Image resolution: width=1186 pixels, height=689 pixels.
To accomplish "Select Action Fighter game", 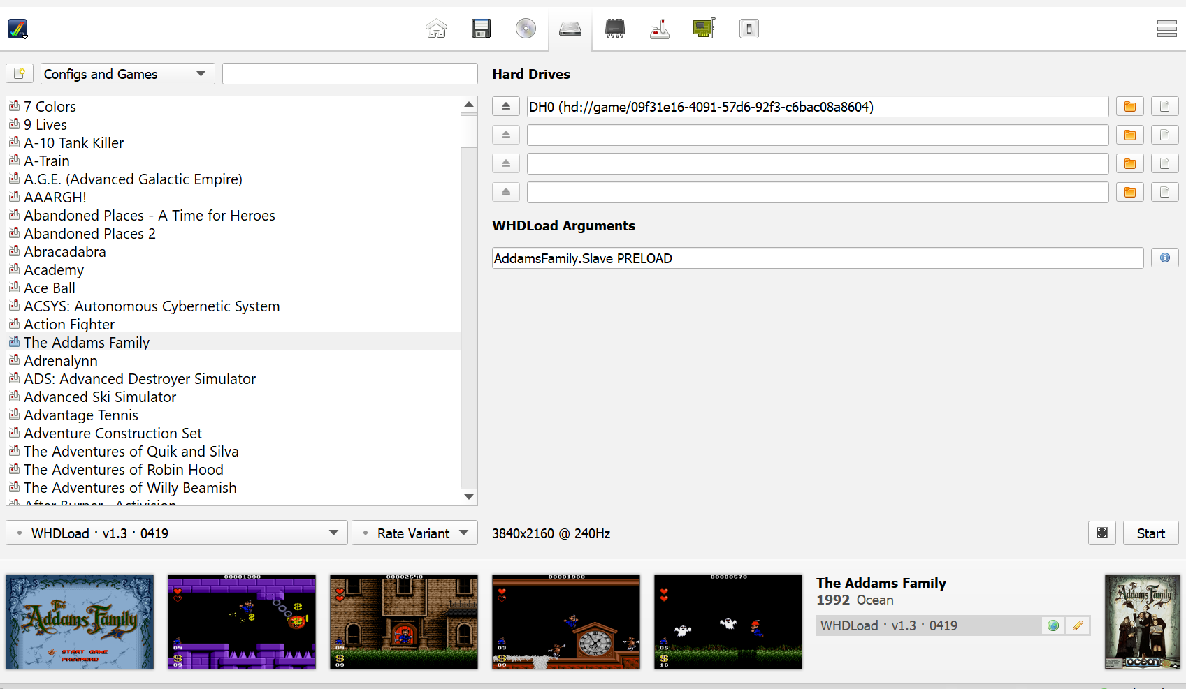I will coord(233,324).
